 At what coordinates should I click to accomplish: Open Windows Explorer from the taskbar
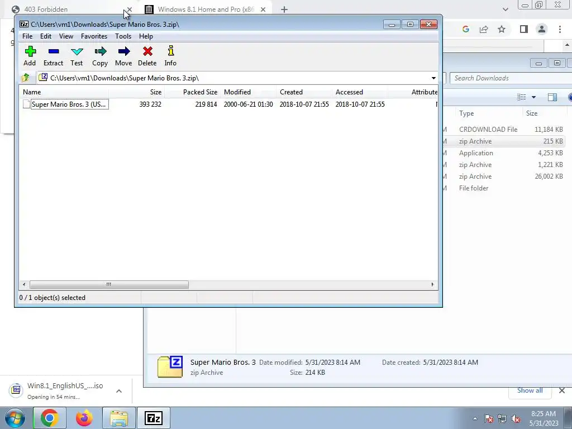point(119,418)
